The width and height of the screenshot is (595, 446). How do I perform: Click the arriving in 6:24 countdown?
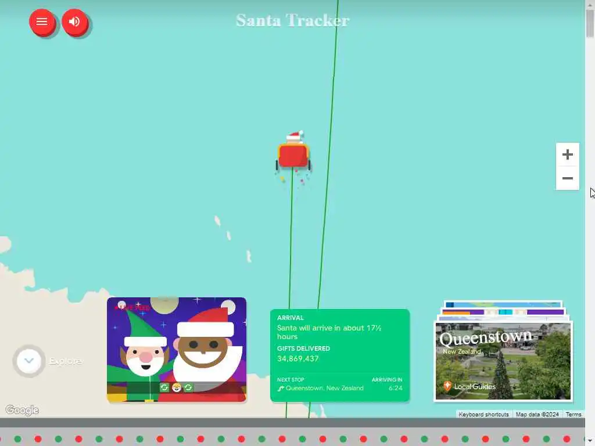(395, 388)
